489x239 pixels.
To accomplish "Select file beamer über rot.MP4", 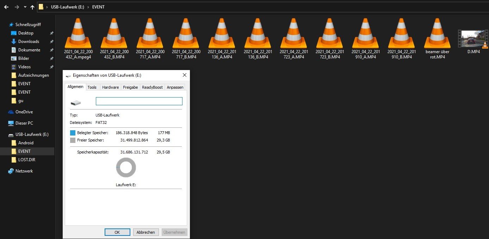I will (x=438, y=39).
